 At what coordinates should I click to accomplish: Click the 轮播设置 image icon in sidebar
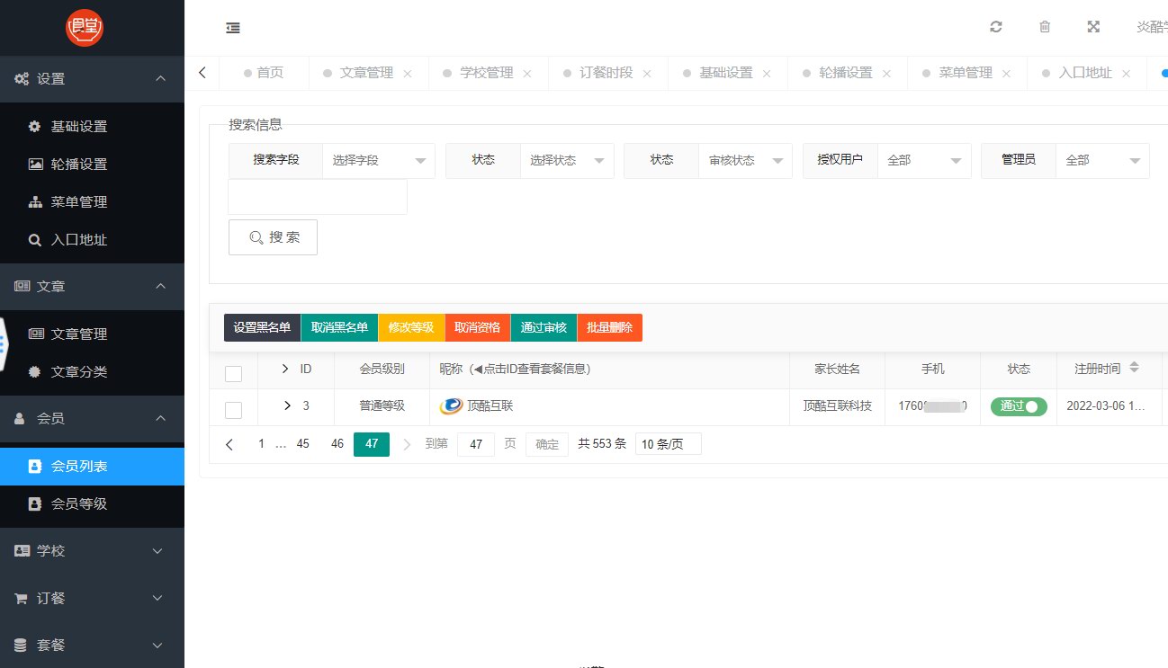point(35,165)
